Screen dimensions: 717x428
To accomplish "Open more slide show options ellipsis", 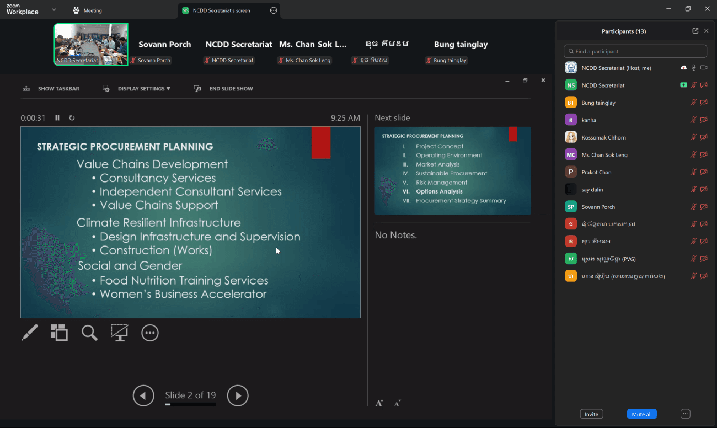I will (150, 333).
